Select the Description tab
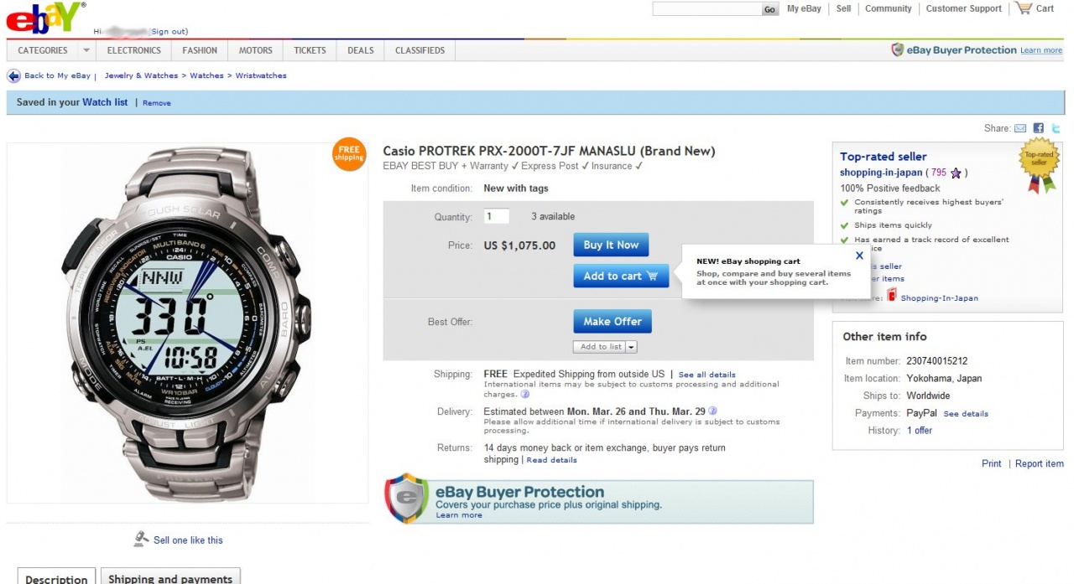The height and width of the screenshot is (584, 1074). pos(56,578)
